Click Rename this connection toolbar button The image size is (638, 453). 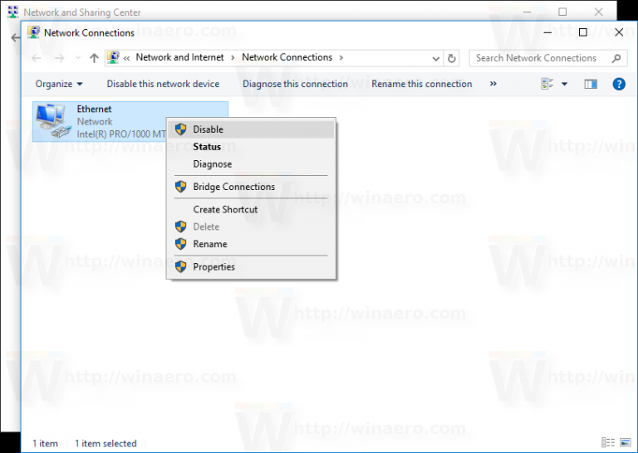[421, 84]
